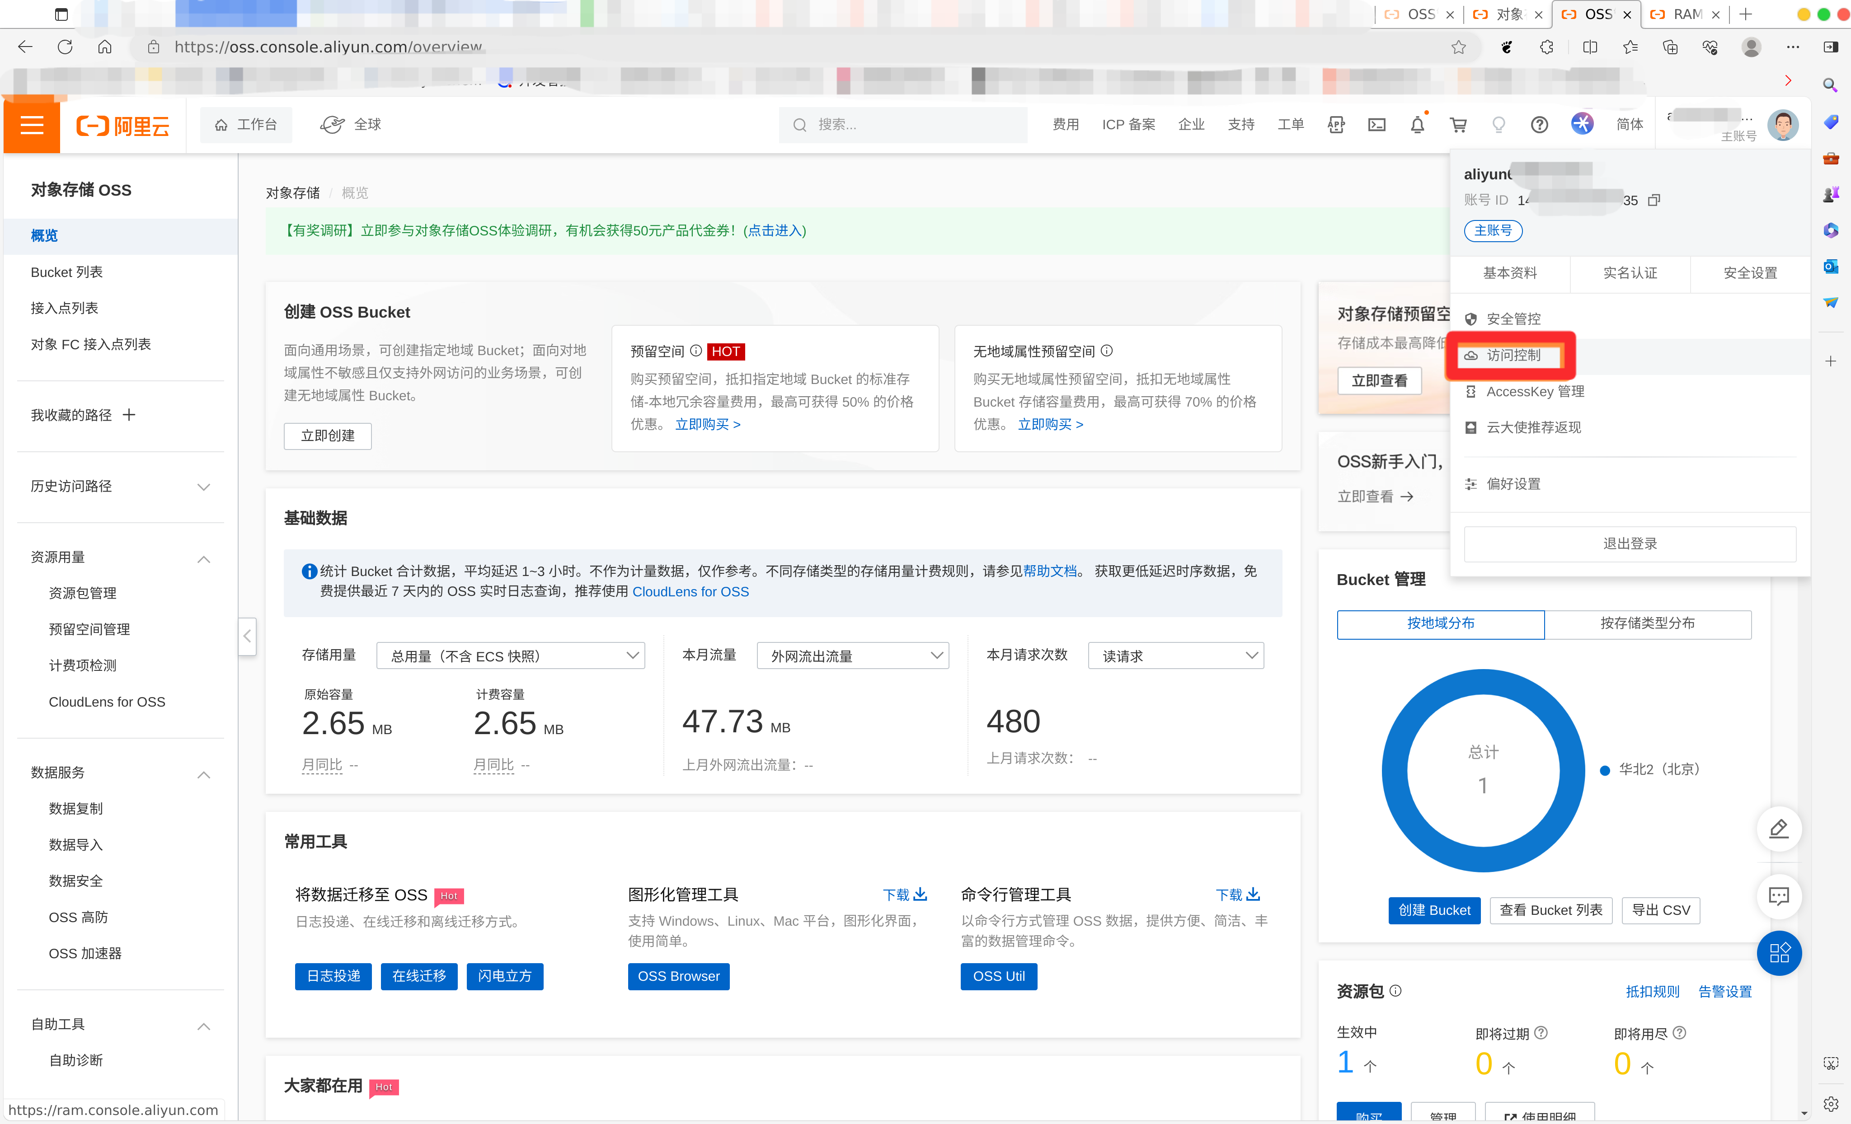The image size is (1851, 1124).
Task: Click the 帮助文档 link
Action: pos(1050,571)
